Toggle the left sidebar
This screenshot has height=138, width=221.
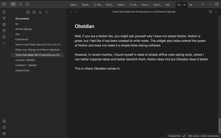pyautogui.click(x=4, y=4)
